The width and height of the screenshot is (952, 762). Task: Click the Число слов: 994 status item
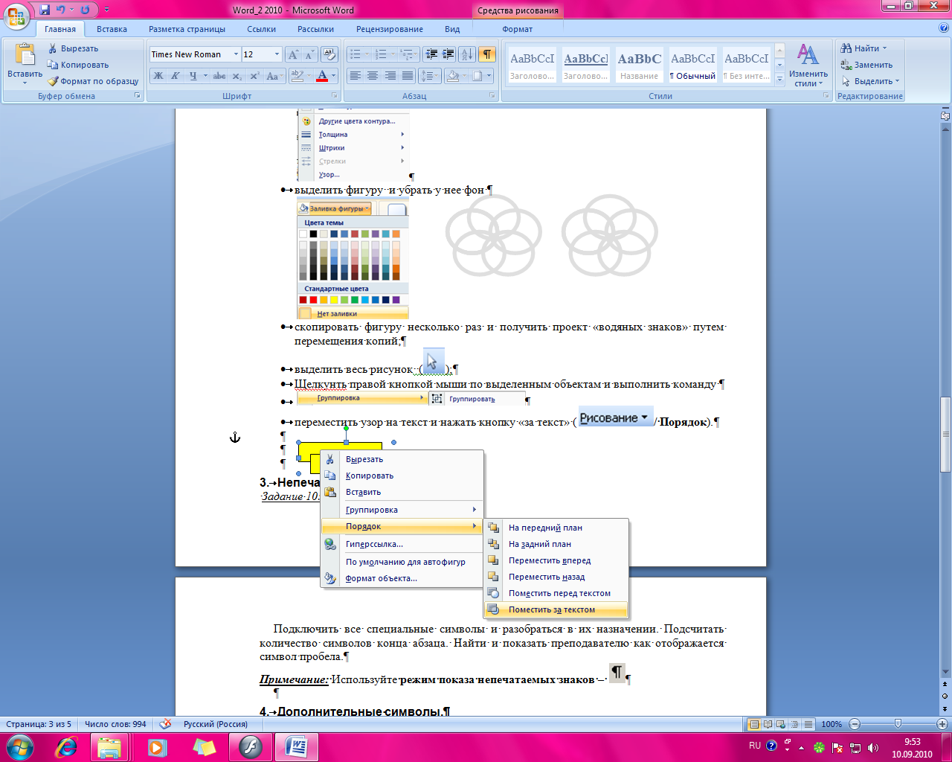tap(115, 724)
